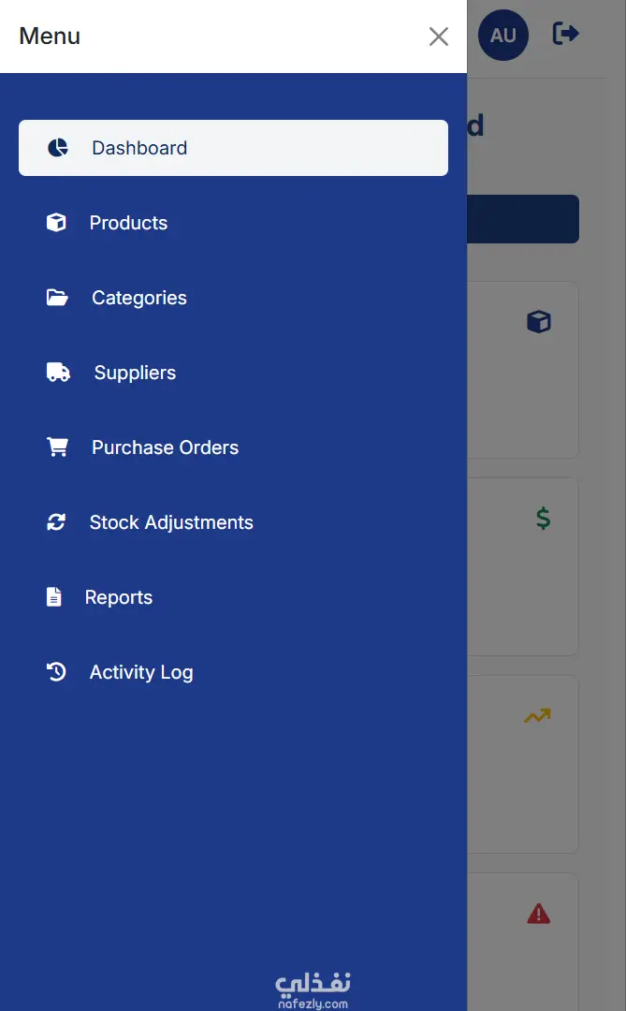The height and width of the screenshot is (1011, 626).
Task: Click the logout arrow icon
Action: pyautogui.click(x=566, y=34)
